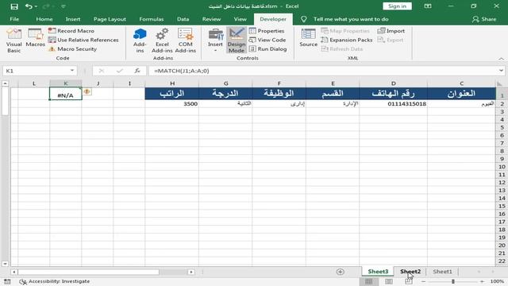Image resolution: width=508 pixels, height=286 pixels.
Task: Open the COM Add-ins dialog
Action: coord(185,41)
